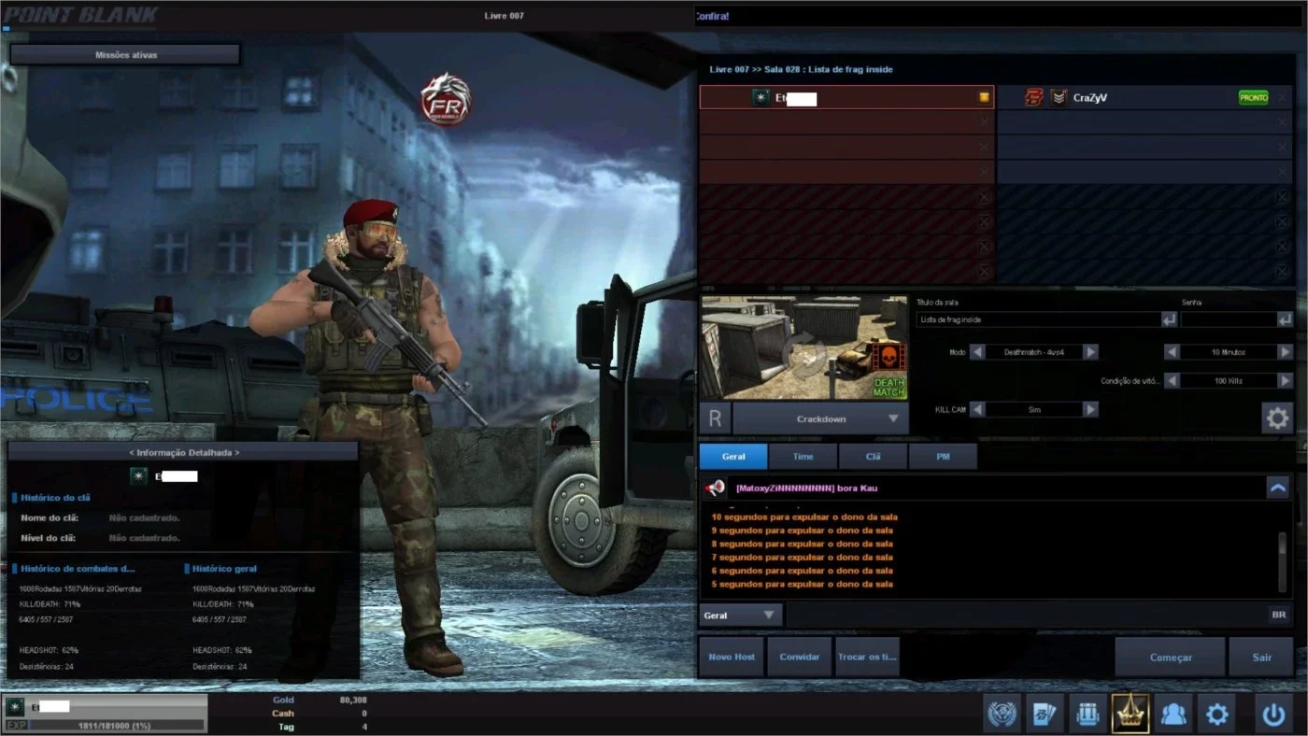Decrease victory condition from 100 Kills

coord(1172,380)
